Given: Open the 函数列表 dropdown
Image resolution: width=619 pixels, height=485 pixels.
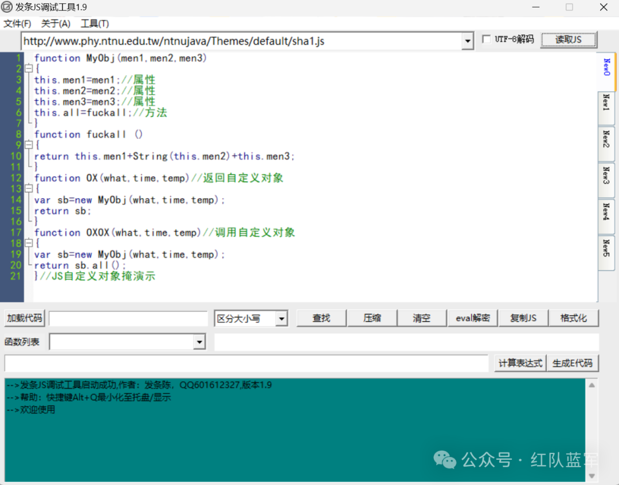Looking at the screenshot, I should click(199, 342).
